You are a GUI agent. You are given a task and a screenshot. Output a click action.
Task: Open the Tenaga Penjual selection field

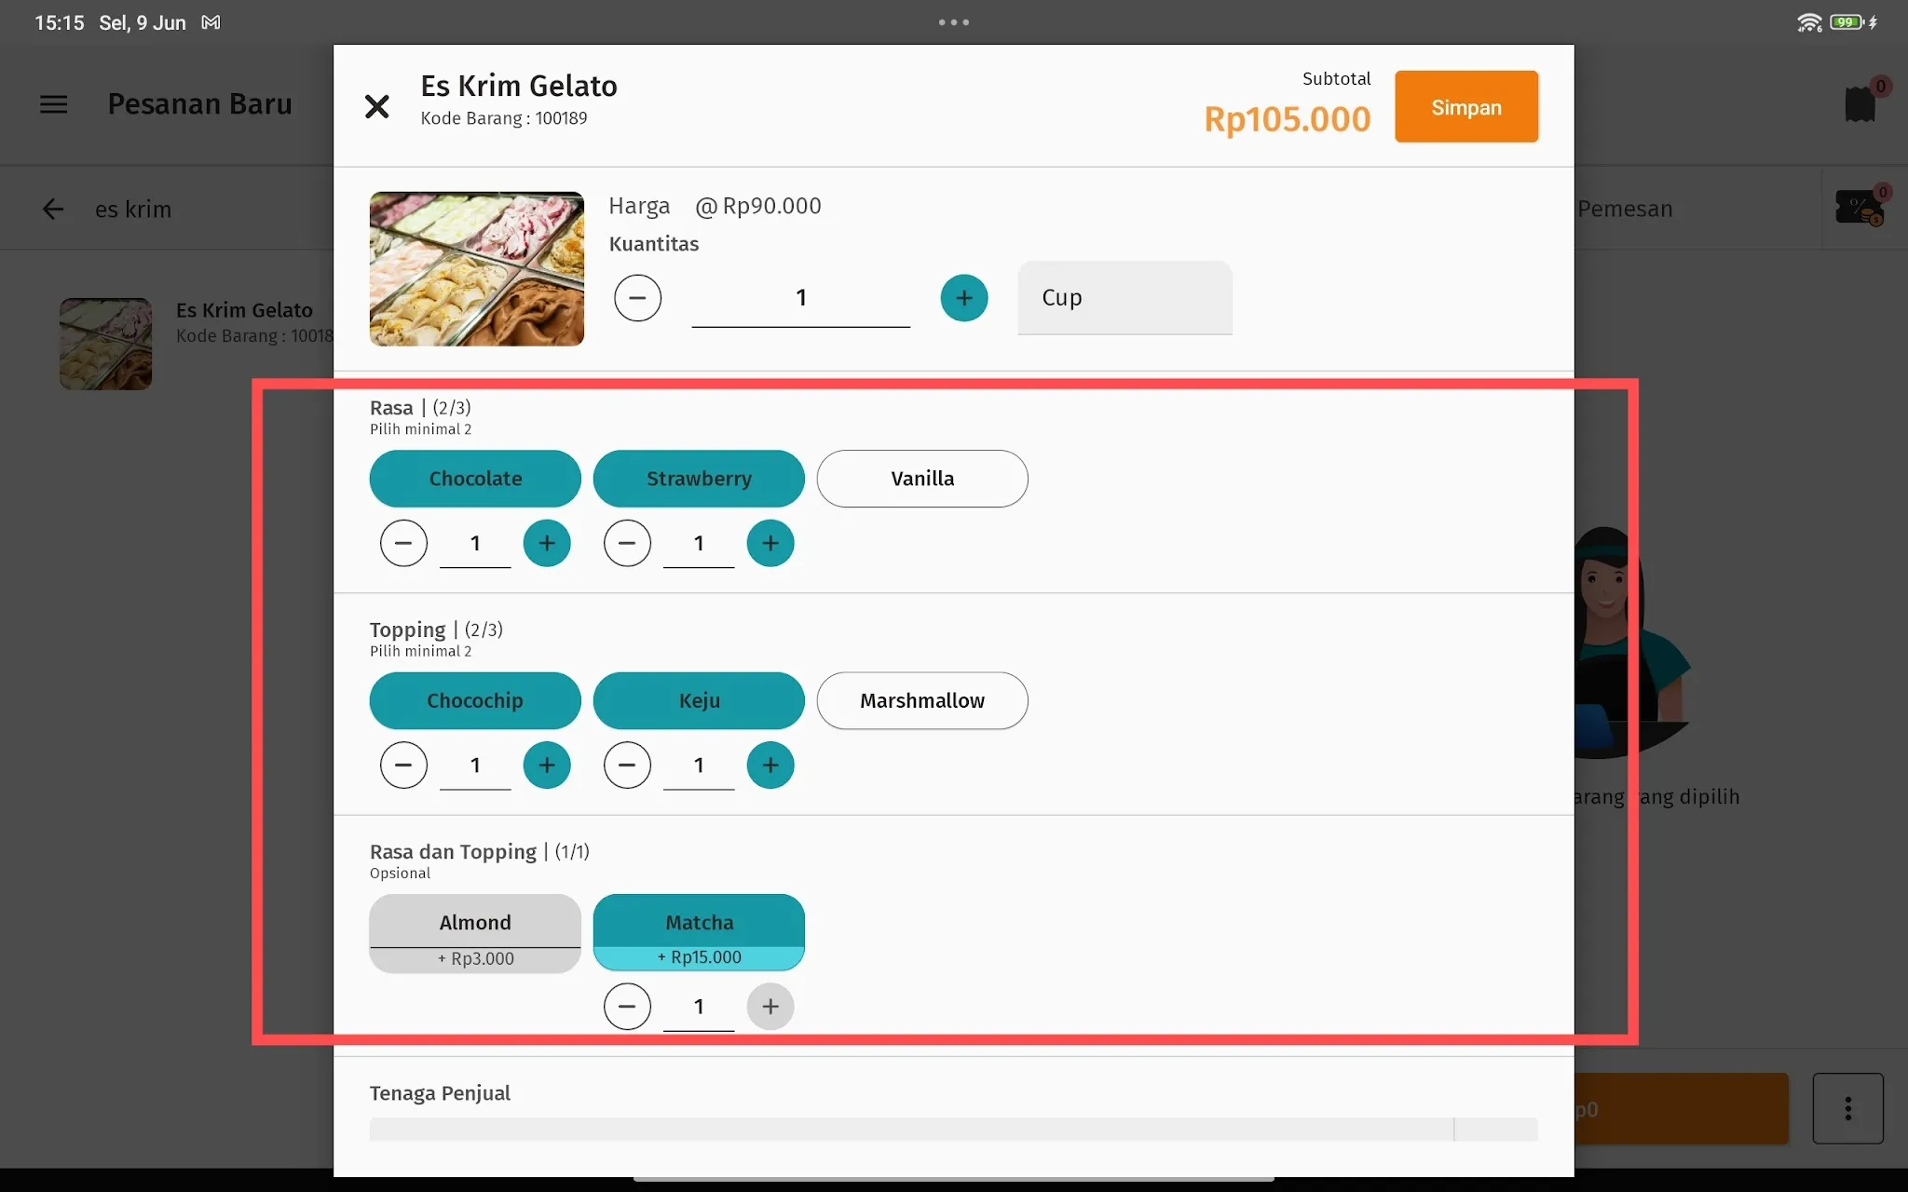953,1130
